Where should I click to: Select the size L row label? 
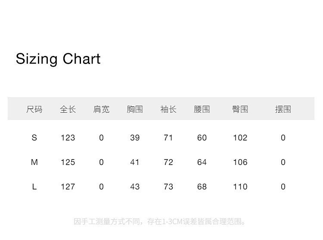point(34,187)
